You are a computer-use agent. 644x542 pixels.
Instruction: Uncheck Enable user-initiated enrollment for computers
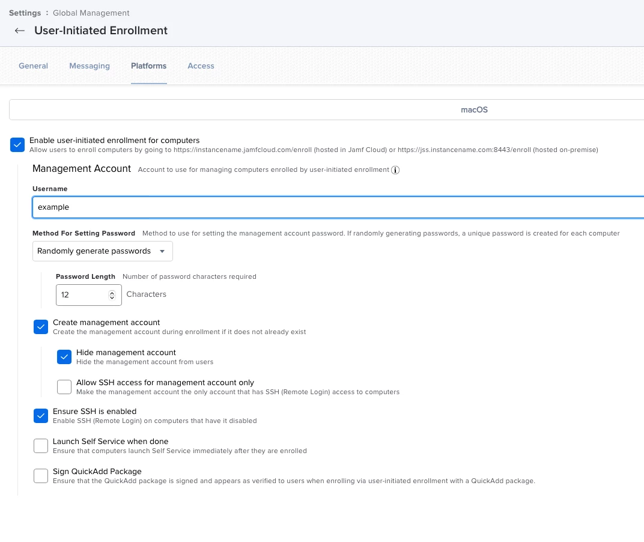pos(17,145)
